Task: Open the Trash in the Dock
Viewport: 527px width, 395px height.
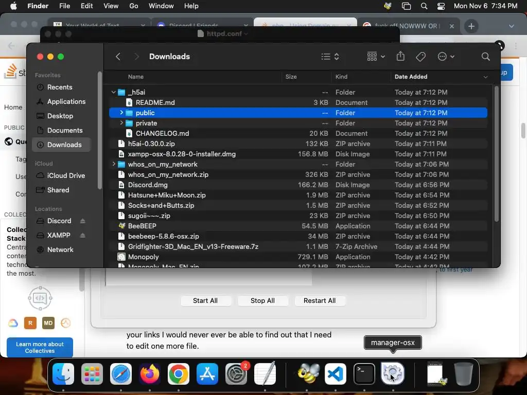Action: coord(464,374)
